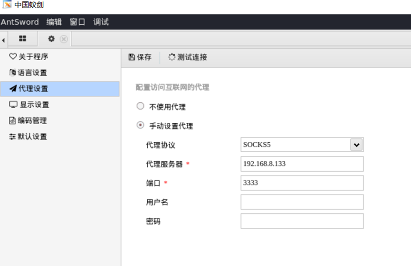Save proxy settings with 保存

(140, 57)
